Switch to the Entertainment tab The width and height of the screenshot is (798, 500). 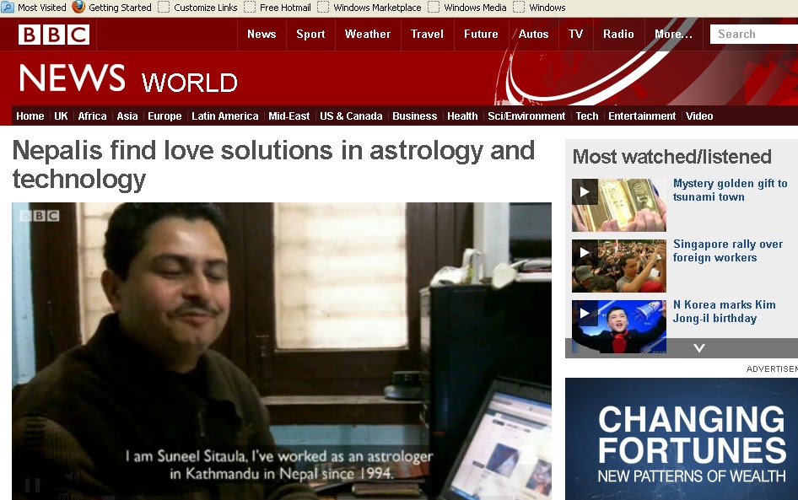(642, 116)
